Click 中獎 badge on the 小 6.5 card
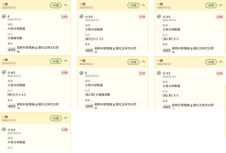The width and height of the screenshot is (226, 153). [56, 61]
